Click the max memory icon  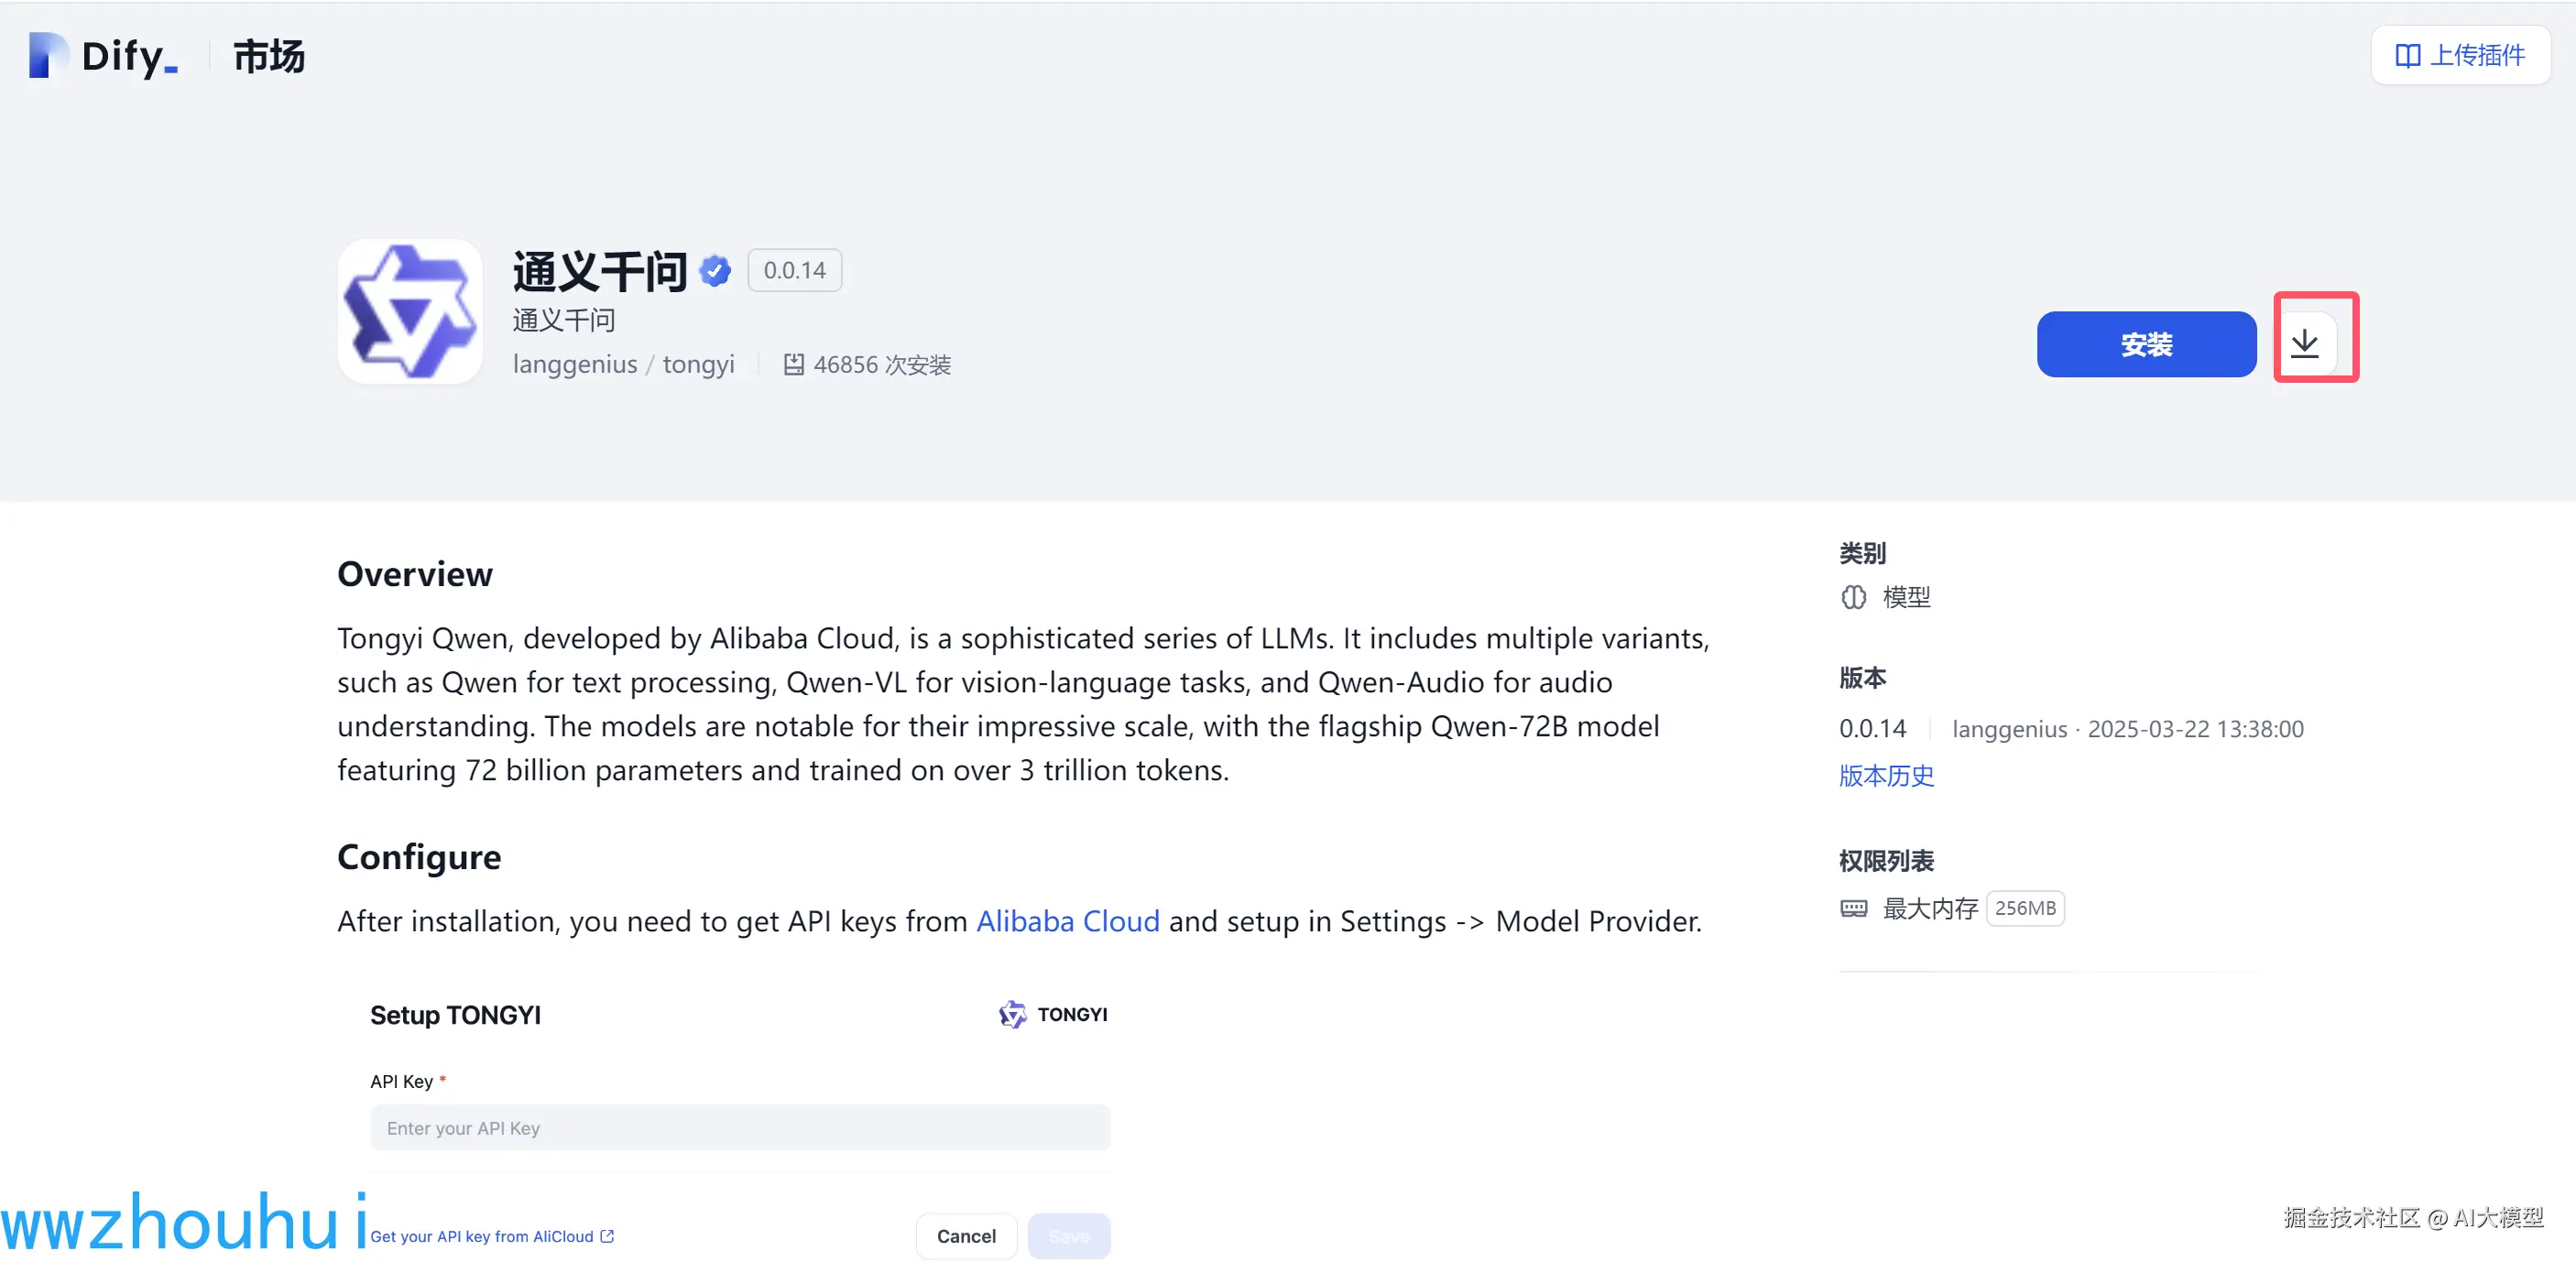(x=1853, y=908)
